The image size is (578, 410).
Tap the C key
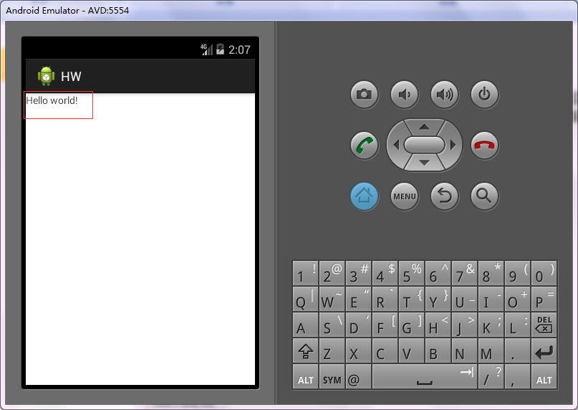(385, 351)
